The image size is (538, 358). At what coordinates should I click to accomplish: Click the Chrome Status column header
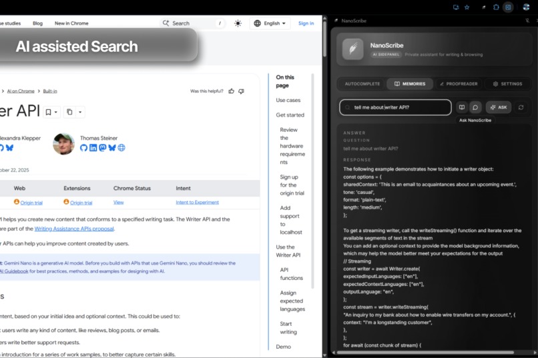click(x=132, y=189)
